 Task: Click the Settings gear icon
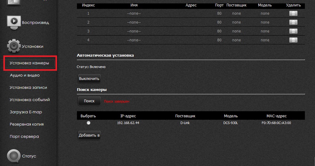pos(14,46)
